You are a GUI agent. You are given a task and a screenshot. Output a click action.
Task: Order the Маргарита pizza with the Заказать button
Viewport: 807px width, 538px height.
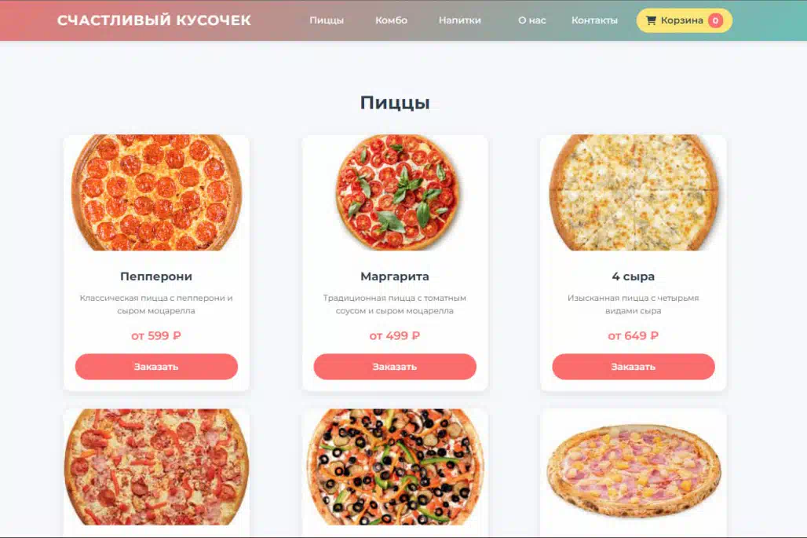tap(395, 367)
